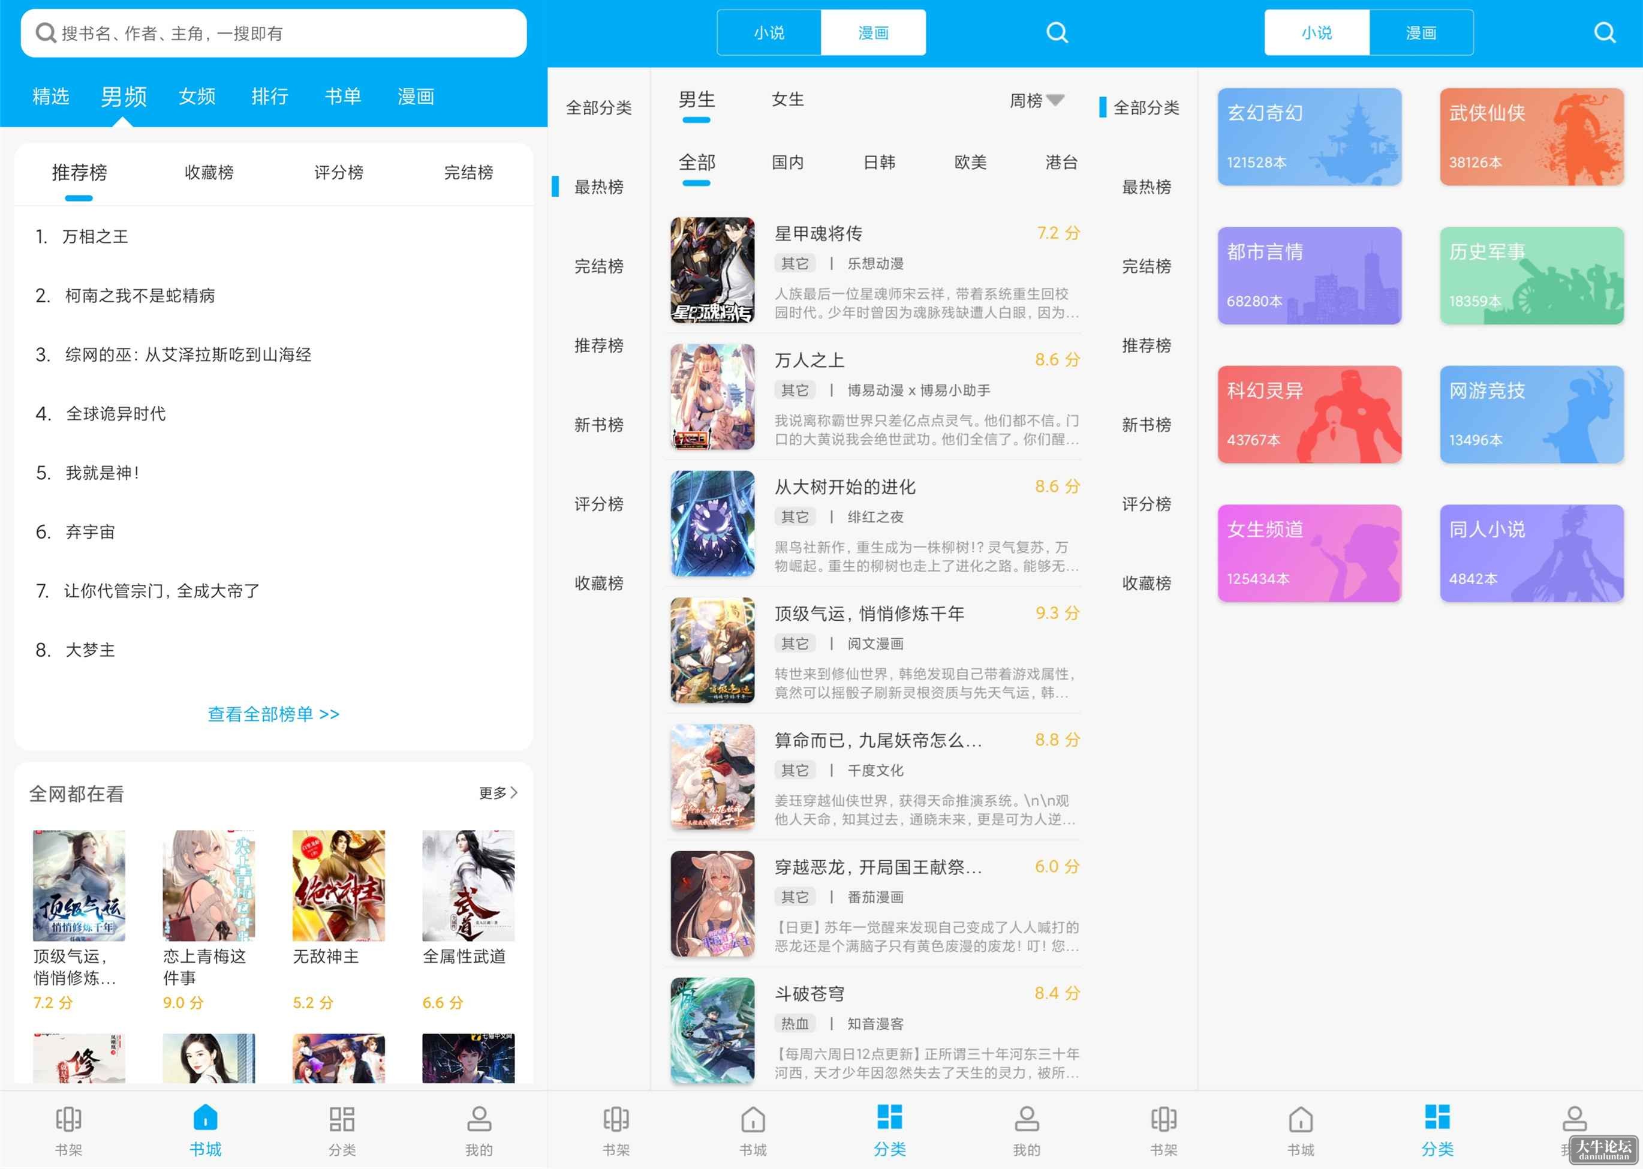Open 同人小说 category card
The height and width of the screenshot is (1169, 1643).
(x=1531, y=553)
